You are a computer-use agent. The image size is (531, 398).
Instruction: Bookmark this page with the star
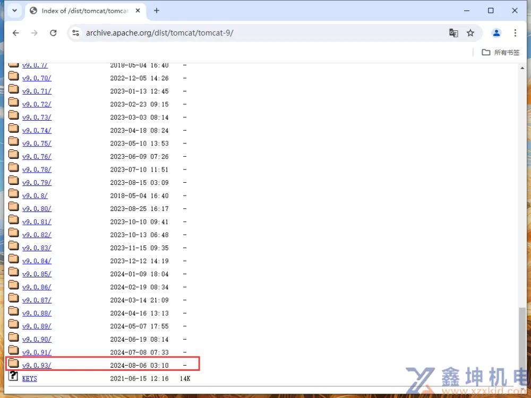tap(470, 33)
